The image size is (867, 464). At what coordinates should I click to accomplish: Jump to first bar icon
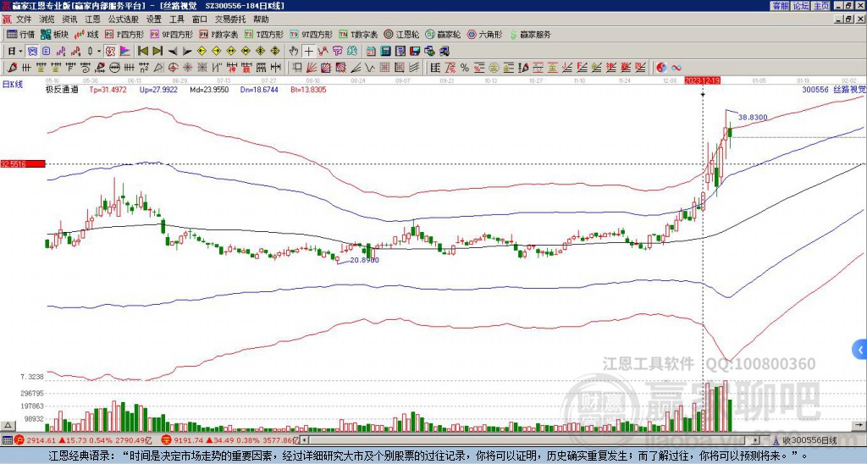pyautogui.click(x=142, y=52)
